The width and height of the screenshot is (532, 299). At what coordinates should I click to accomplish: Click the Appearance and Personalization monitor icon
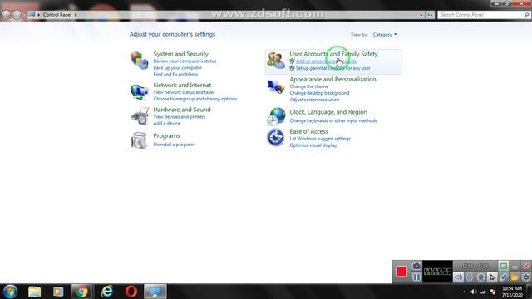point(276,86)
